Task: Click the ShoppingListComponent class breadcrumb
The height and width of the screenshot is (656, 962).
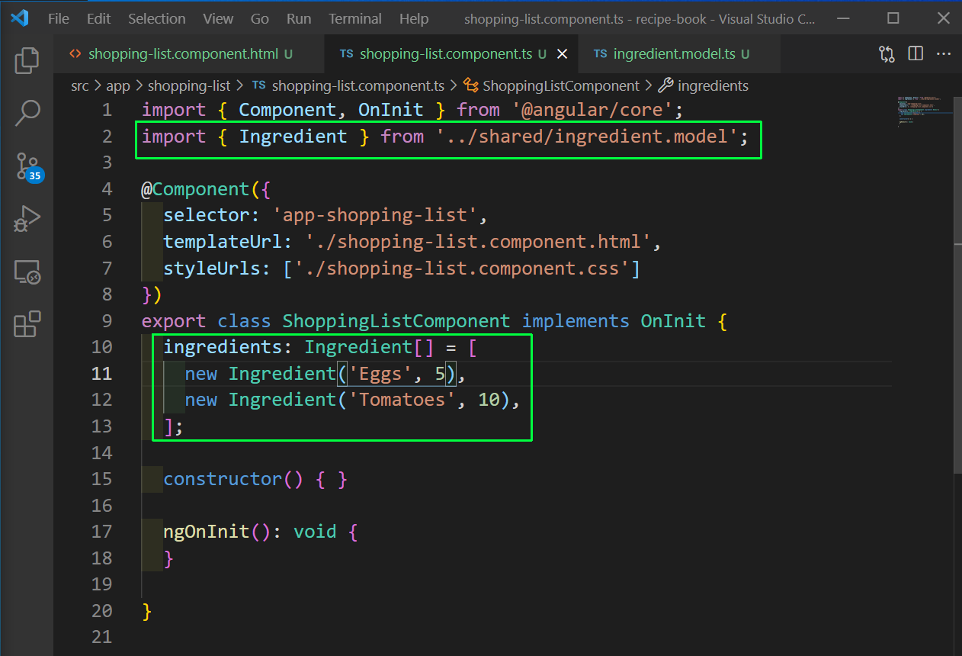Action: pyautogui.click(x=552, y=86)
